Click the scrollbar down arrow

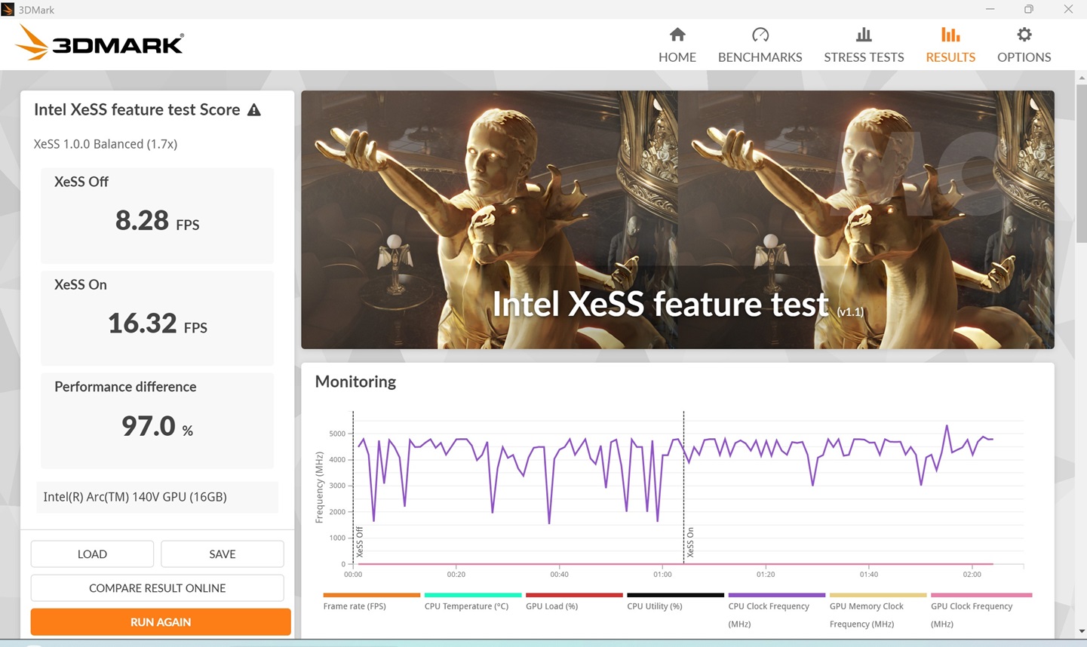click(1081, 632)
